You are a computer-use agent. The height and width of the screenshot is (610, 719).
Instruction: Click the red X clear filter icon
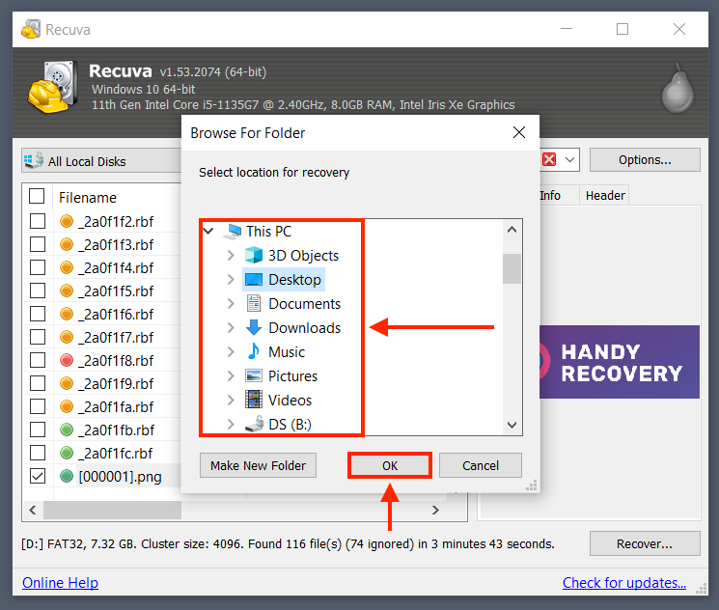point(549,159)
